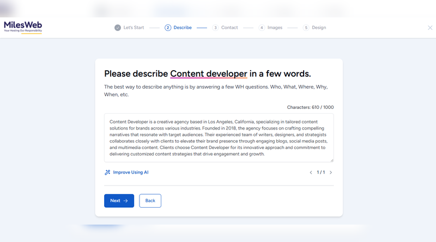Click the magic wand AI icon
436x242 pixels.
pos(107,172)
